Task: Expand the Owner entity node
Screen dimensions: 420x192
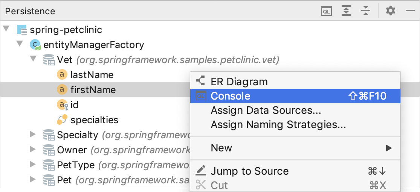Action: click(33, 149)
